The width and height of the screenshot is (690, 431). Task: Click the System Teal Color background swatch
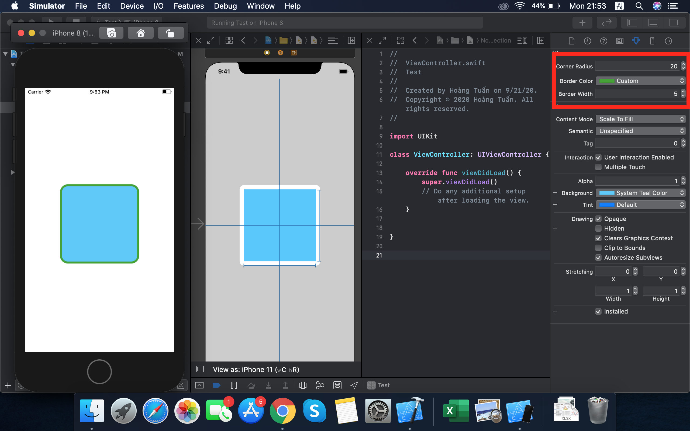607,193
